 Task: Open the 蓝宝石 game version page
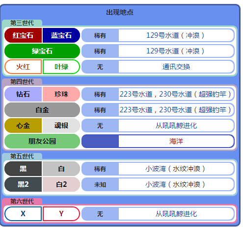pos(61,35)
